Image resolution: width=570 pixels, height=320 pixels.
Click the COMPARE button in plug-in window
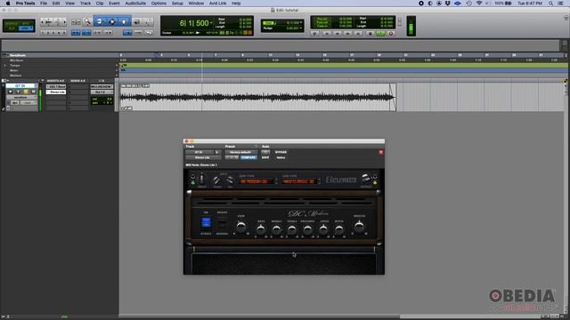point(248,157)
